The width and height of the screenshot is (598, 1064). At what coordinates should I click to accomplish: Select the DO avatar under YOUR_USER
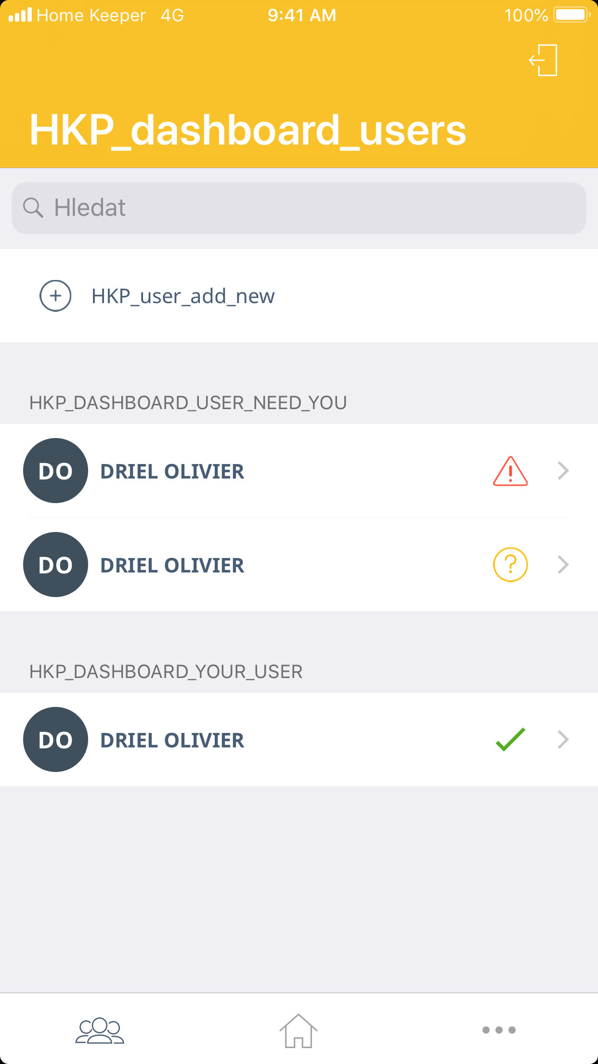(55, 740)
